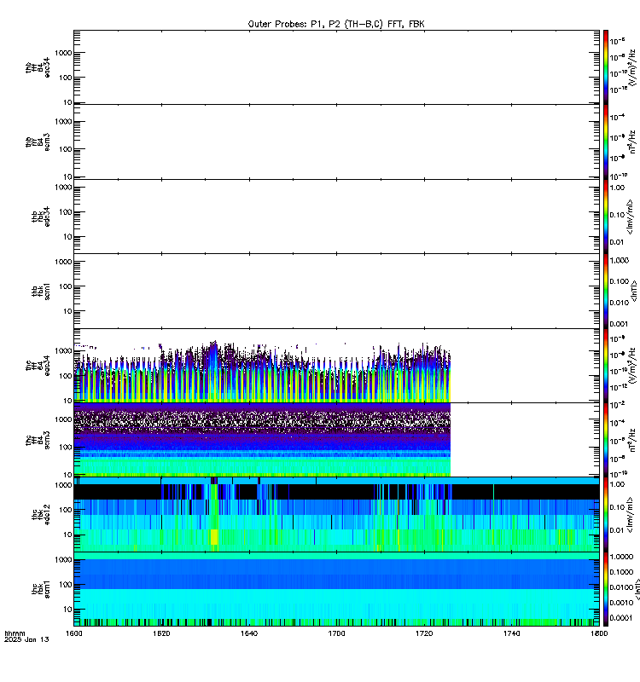Click the thc fbk scm1 spectrogram panel

336,589
